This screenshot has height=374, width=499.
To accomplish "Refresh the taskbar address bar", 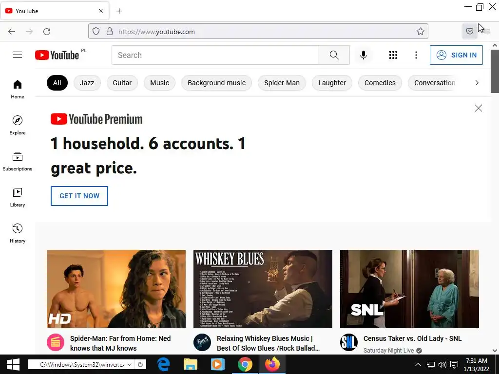I will coord(140,364).
